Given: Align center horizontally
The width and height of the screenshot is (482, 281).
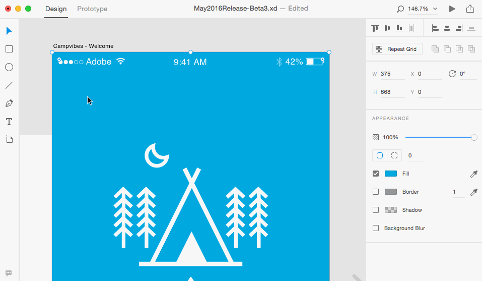Looking at the screenshot, I should [447, 28].
